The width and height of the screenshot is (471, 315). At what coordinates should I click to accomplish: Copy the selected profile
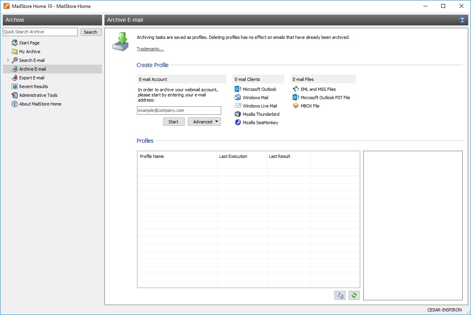click(340, 295)
